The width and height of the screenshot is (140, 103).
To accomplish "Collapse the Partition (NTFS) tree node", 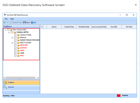I will [x=9, y=32].
